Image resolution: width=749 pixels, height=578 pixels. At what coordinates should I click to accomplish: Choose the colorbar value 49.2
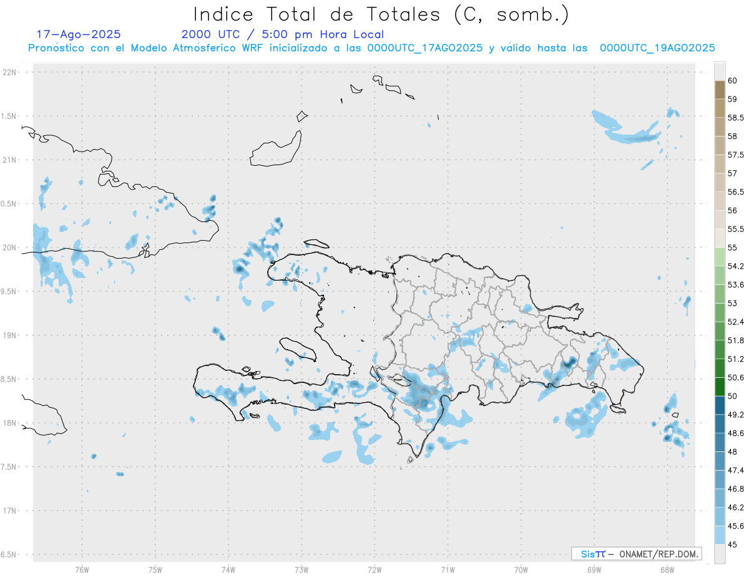coord(736,415)
